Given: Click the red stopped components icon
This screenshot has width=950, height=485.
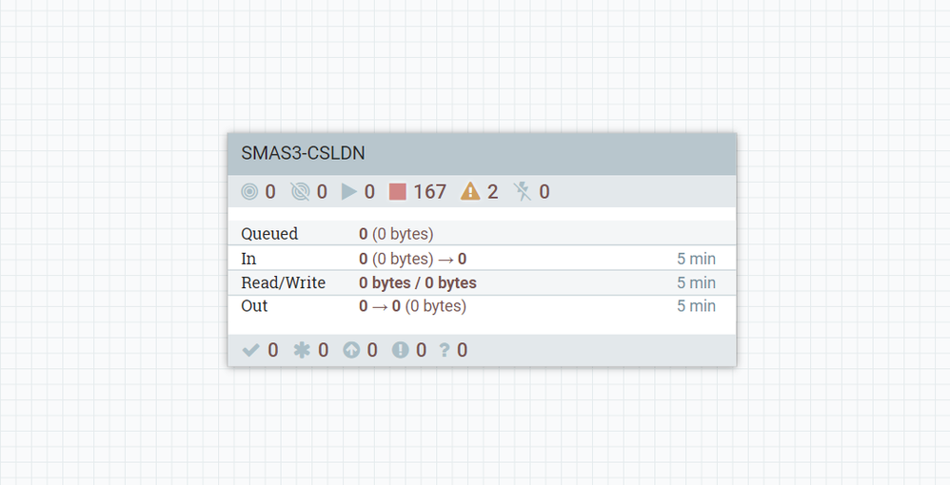Looking at the screenshot, I should pos(398,192).
